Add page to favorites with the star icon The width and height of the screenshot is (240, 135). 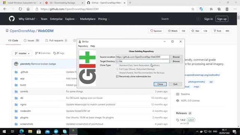tap(193, 9)
